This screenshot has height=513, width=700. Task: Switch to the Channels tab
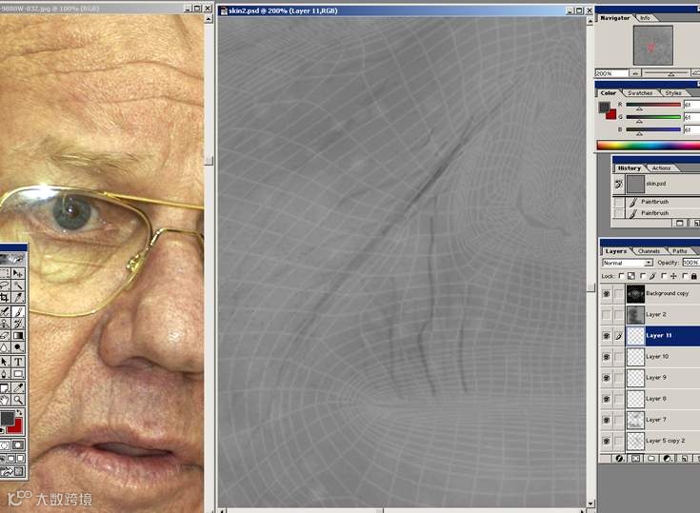(649, 251)
